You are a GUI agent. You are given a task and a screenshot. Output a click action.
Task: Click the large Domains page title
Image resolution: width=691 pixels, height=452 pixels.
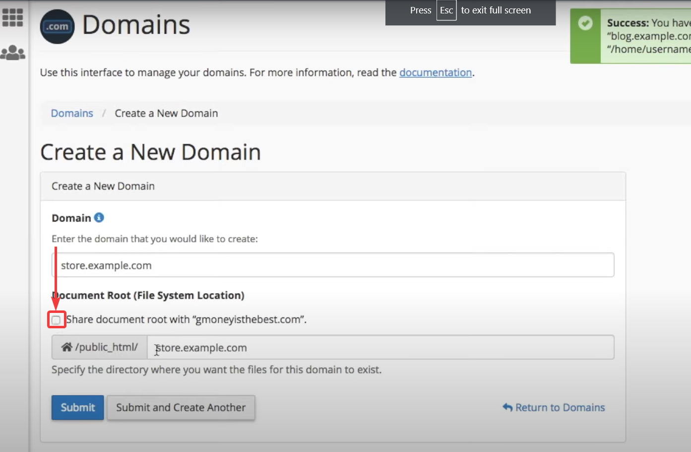click(136, 25)
